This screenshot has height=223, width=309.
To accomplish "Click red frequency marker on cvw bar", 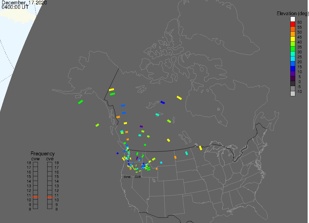I will tap(35, 197).
